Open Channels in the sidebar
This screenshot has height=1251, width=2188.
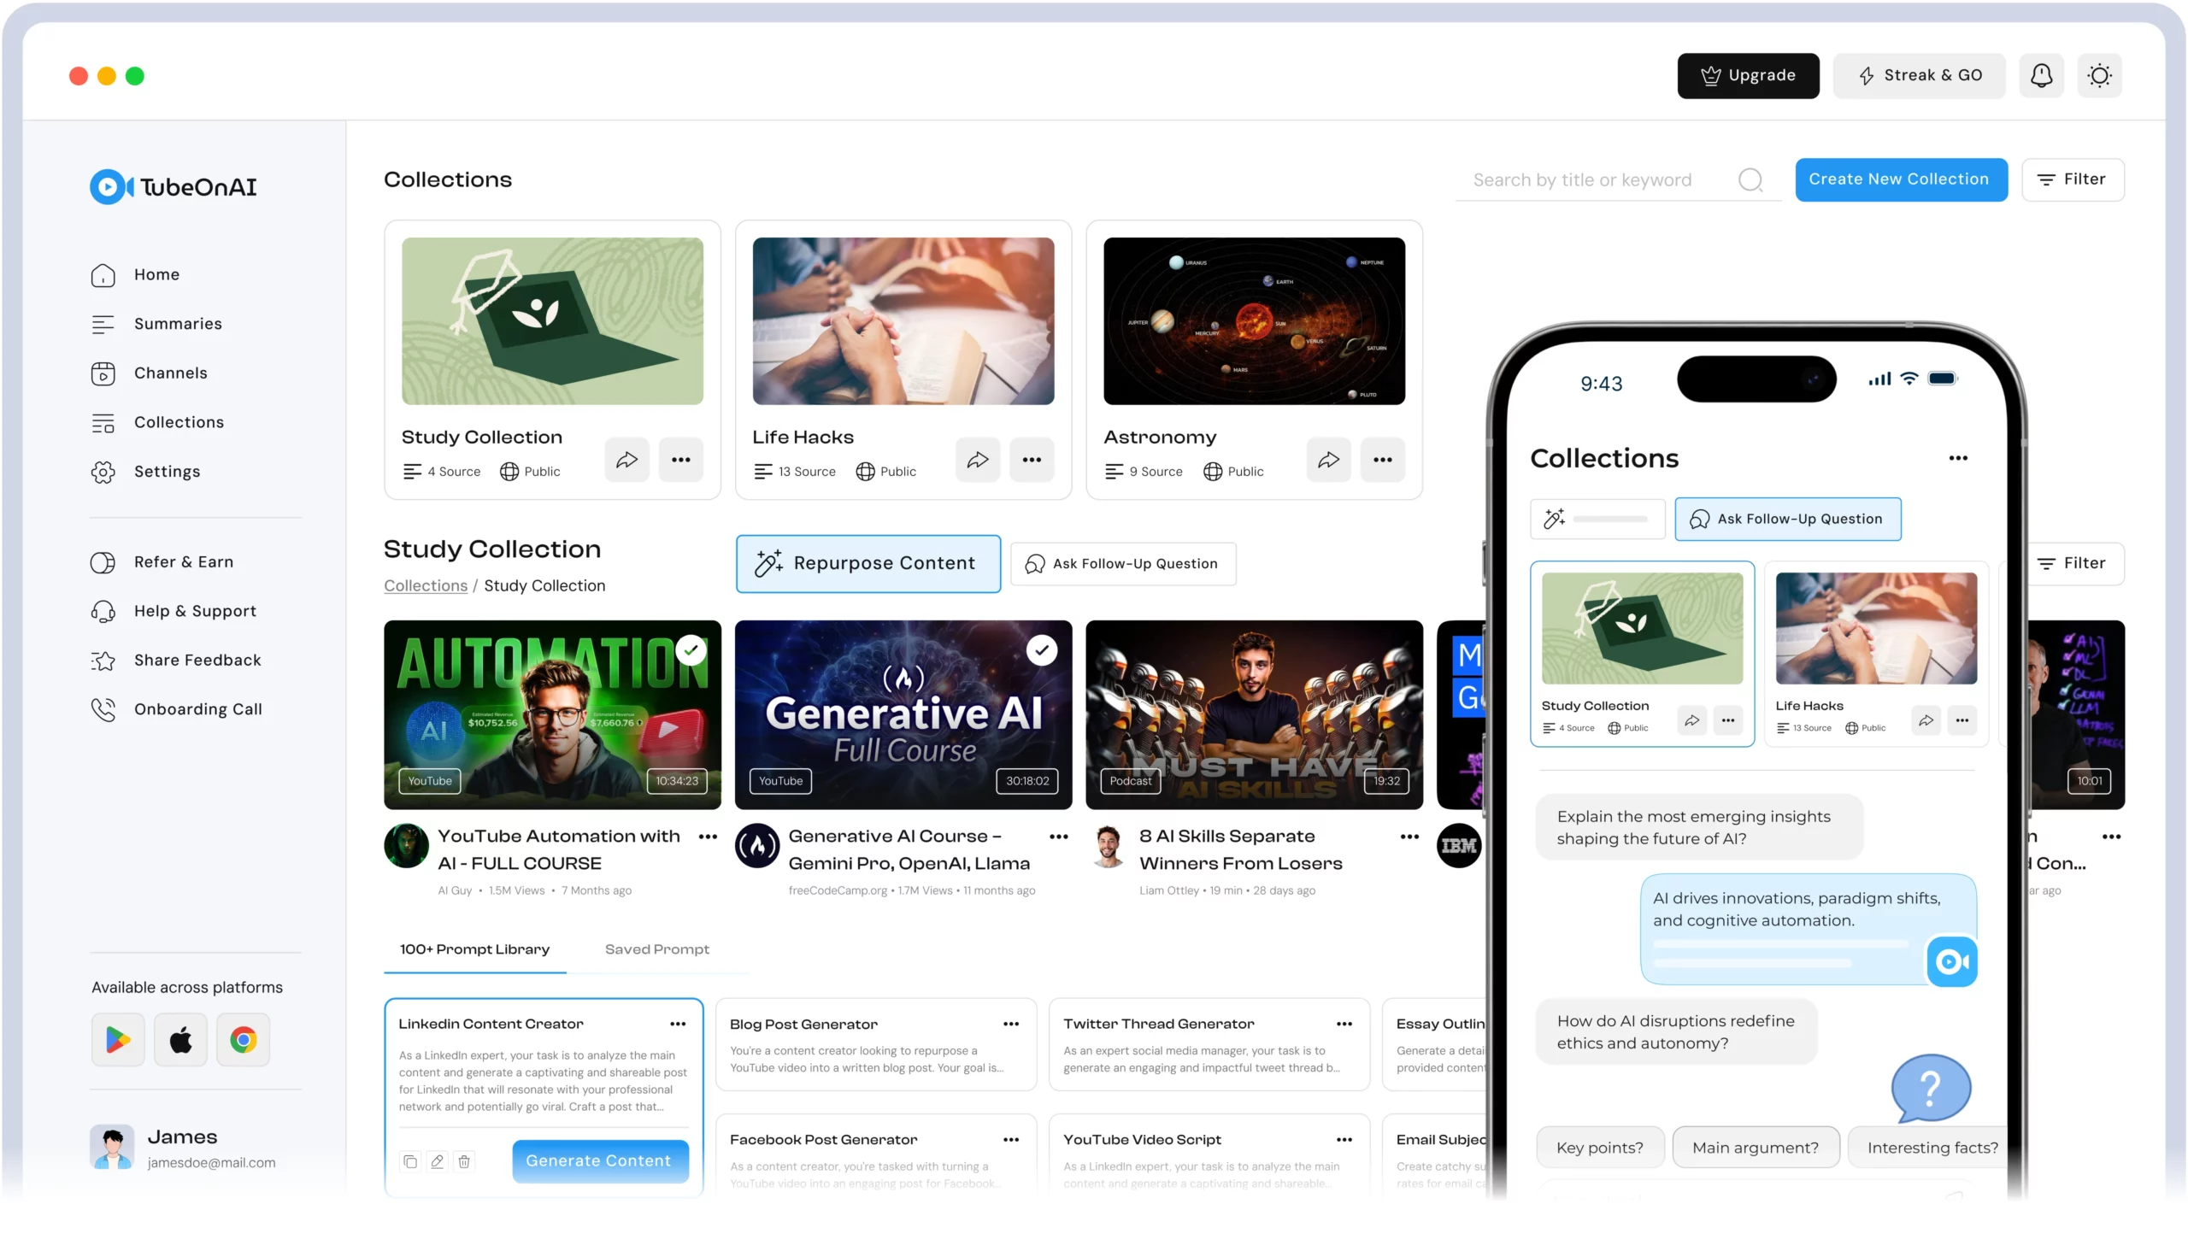[x=170, y=373]
